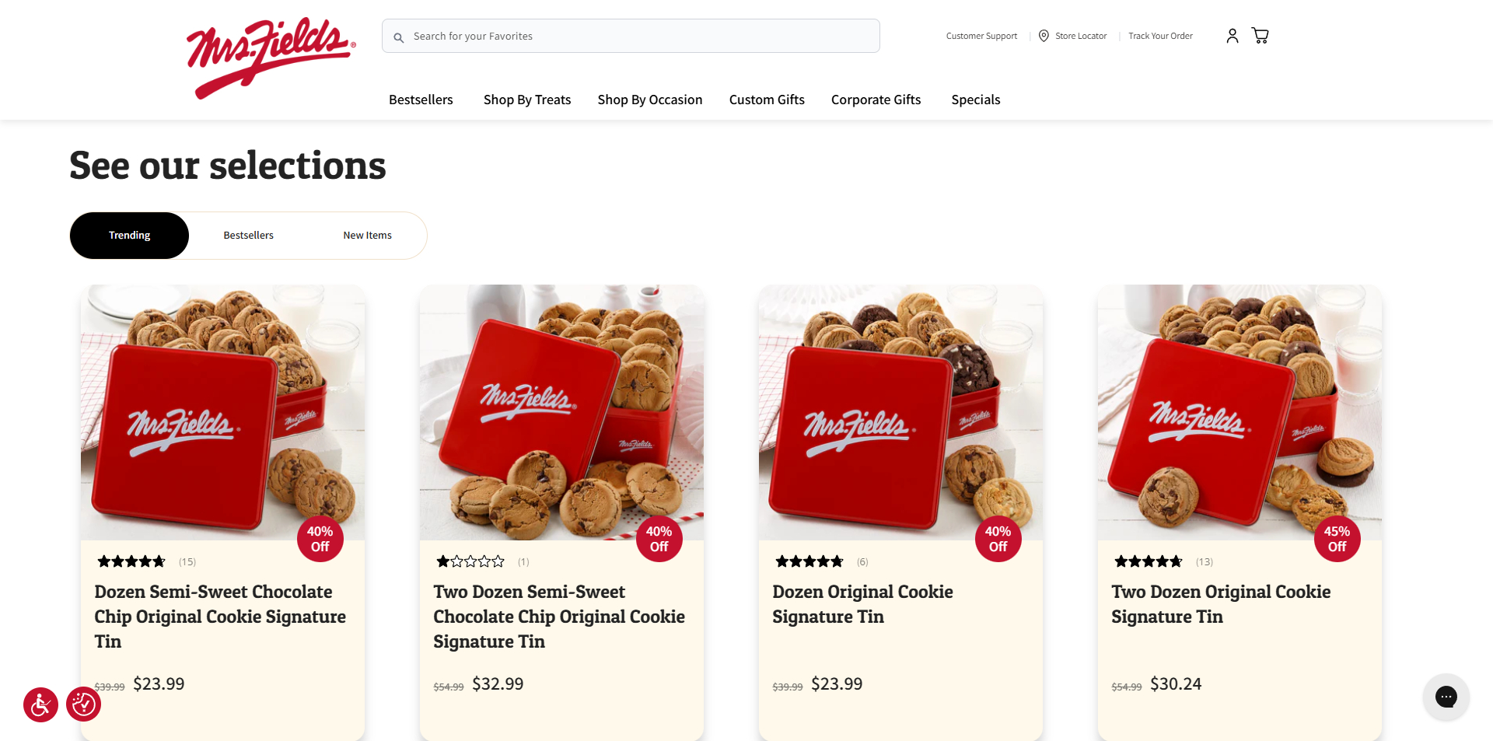The height and width of the screenshot is (741, 1493).
Task: Open the user account icon
Action: point(1232,36)
